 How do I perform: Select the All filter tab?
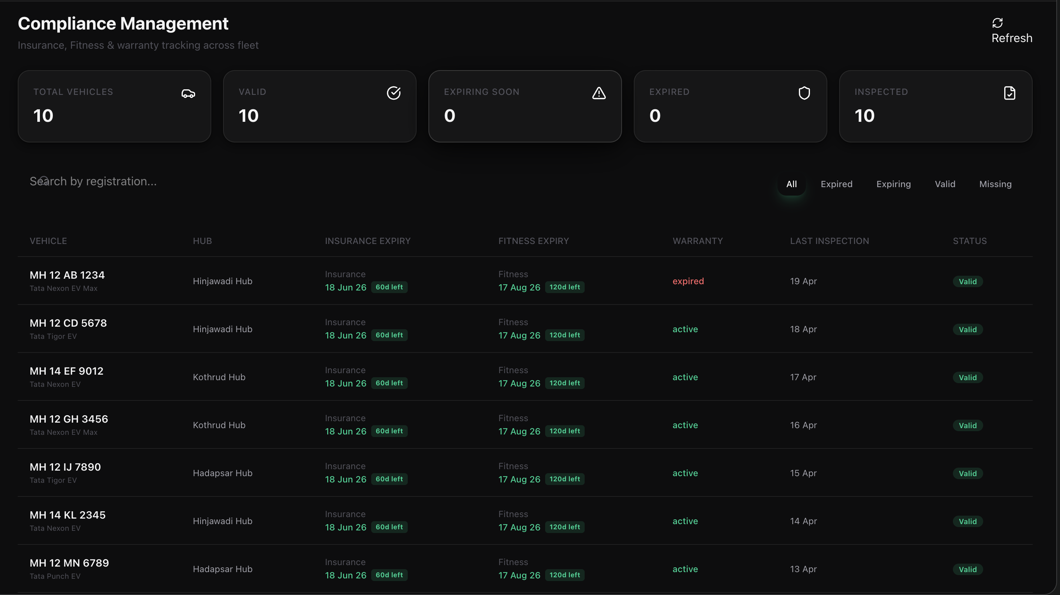[791, 184]
